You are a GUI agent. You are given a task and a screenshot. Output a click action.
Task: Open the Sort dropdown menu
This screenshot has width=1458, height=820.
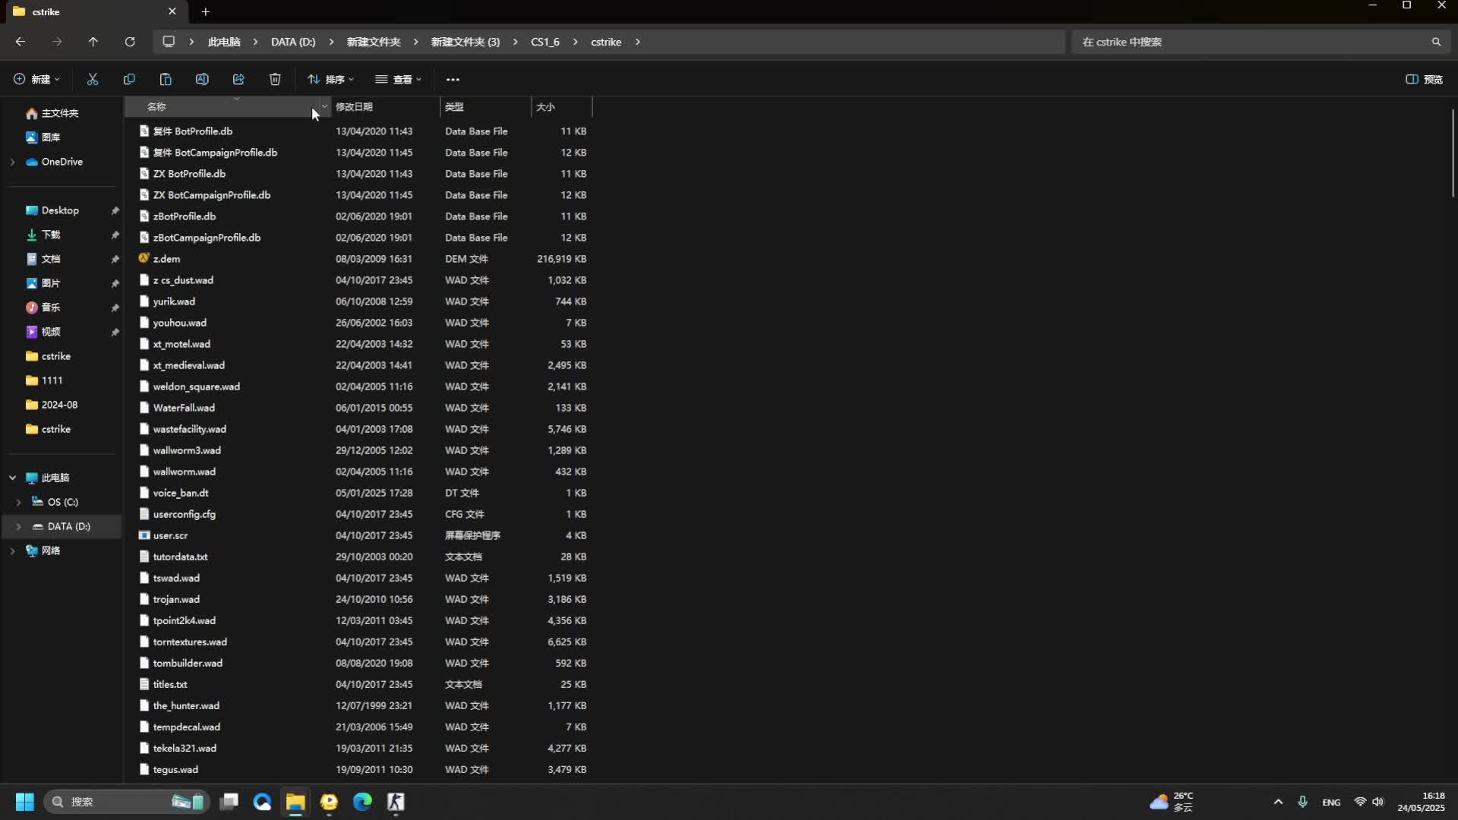pos(330,79)
